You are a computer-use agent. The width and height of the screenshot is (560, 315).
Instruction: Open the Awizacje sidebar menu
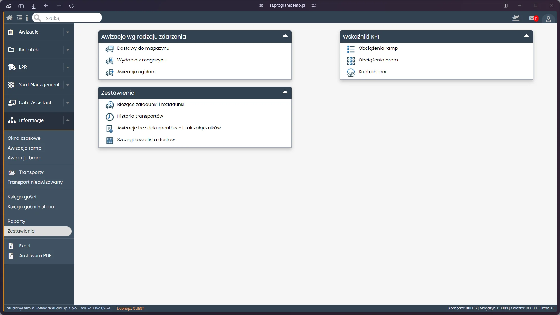tap(39, 32)
